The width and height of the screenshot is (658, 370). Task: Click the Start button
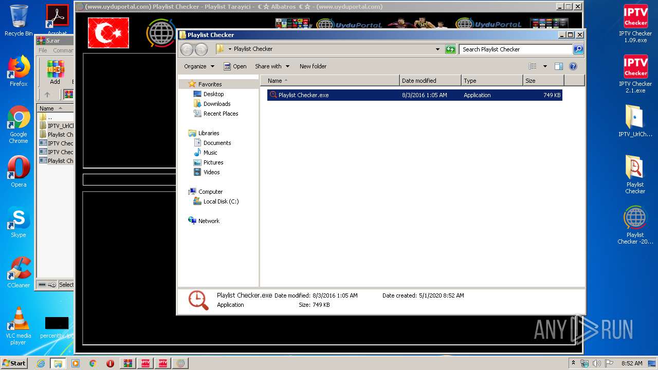pyautogui.click(x=14, y=363)
